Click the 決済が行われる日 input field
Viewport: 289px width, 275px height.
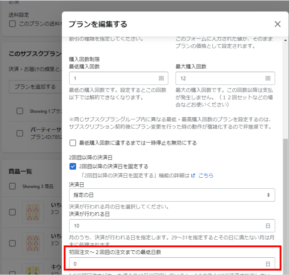pos(172,226)
